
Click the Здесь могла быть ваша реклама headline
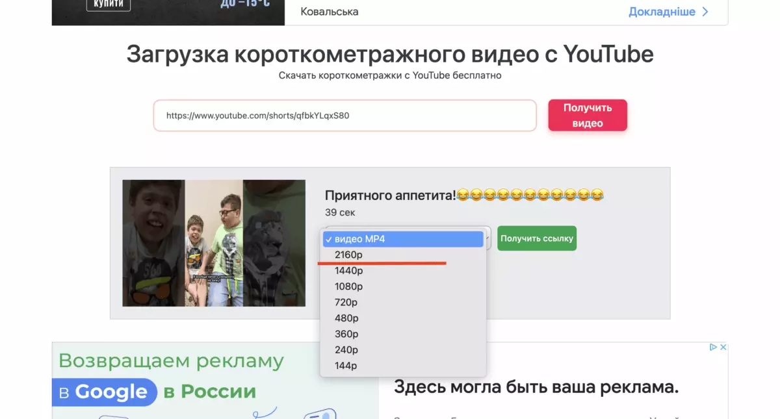[x=536, y=388]
